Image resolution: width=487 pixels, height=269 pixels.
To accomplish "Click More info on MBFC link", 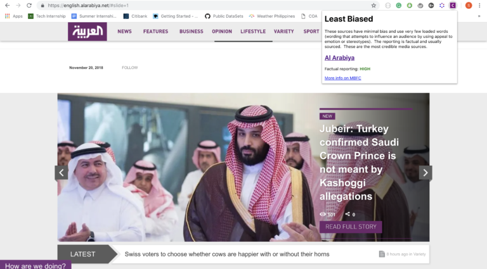I will click(x=343, y=78).
